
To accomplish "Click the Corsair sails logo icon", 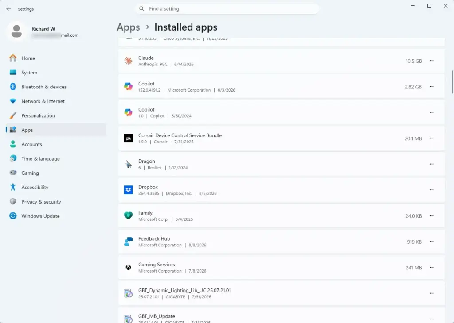I will (x=128, y=138).
